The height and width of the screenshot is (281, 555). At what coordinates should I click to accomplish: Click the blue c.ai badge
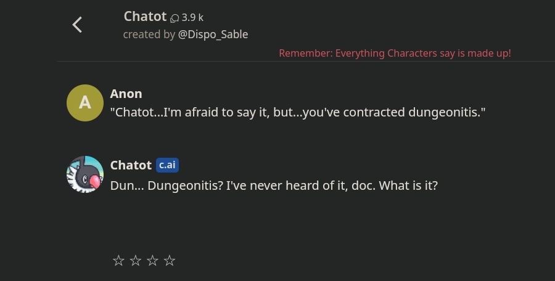pyautogui.click(x=167, y=165)
